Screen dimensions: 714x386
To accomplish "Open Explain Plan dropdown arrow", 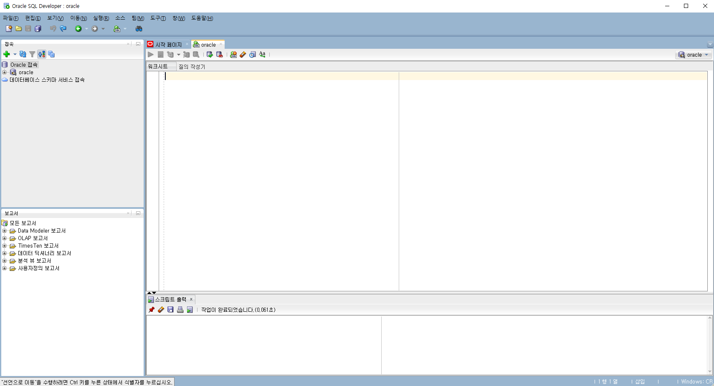I will [x=179, y=55].
